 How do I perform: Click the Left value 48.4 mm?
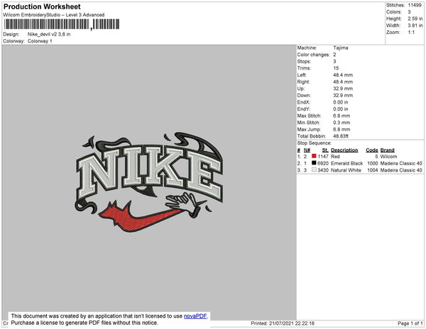343,75
